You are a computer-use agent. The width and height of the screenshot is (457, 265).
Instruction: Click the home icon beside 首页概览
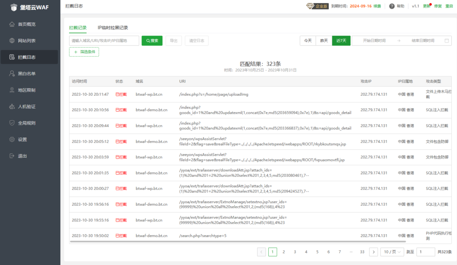pyautogui.click(x=12, y=24)
